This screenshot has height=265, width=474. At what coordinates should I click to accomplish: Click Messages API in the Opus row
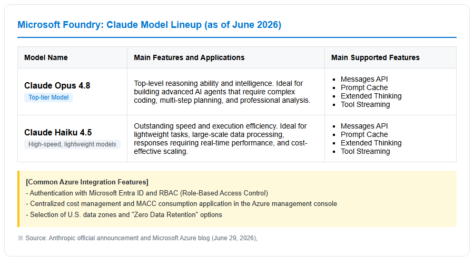pyautogui.click(x=364, y=79)
